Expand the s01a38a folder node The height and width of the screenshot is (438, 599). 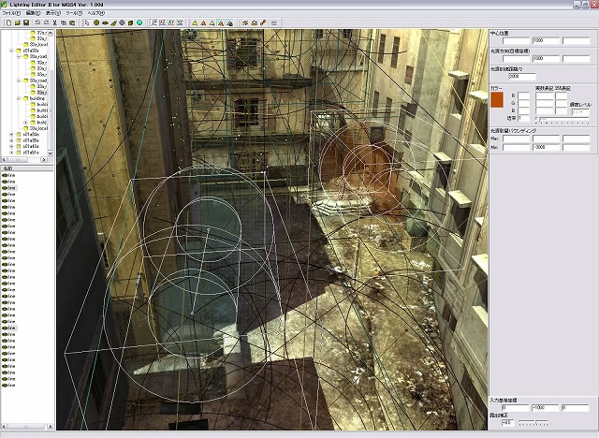(x=11, y=134)
